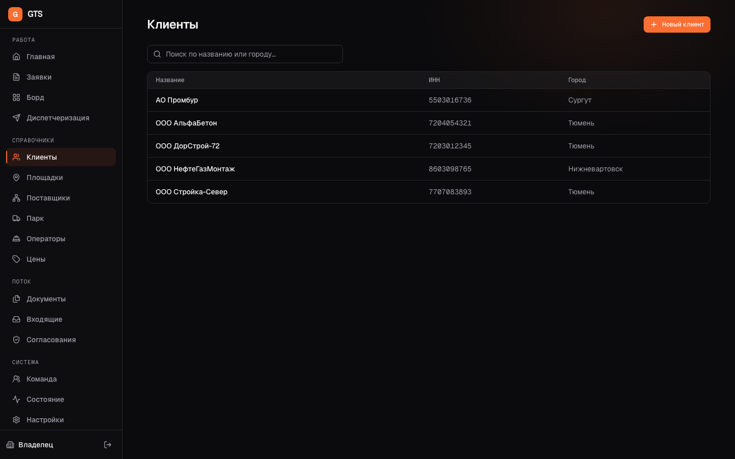
Task: Open the GTS orange logo
Action: click(15, 14)
